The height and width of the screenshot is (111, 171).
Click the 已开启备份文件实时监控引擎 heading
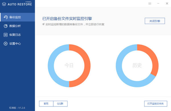point(67,19)
